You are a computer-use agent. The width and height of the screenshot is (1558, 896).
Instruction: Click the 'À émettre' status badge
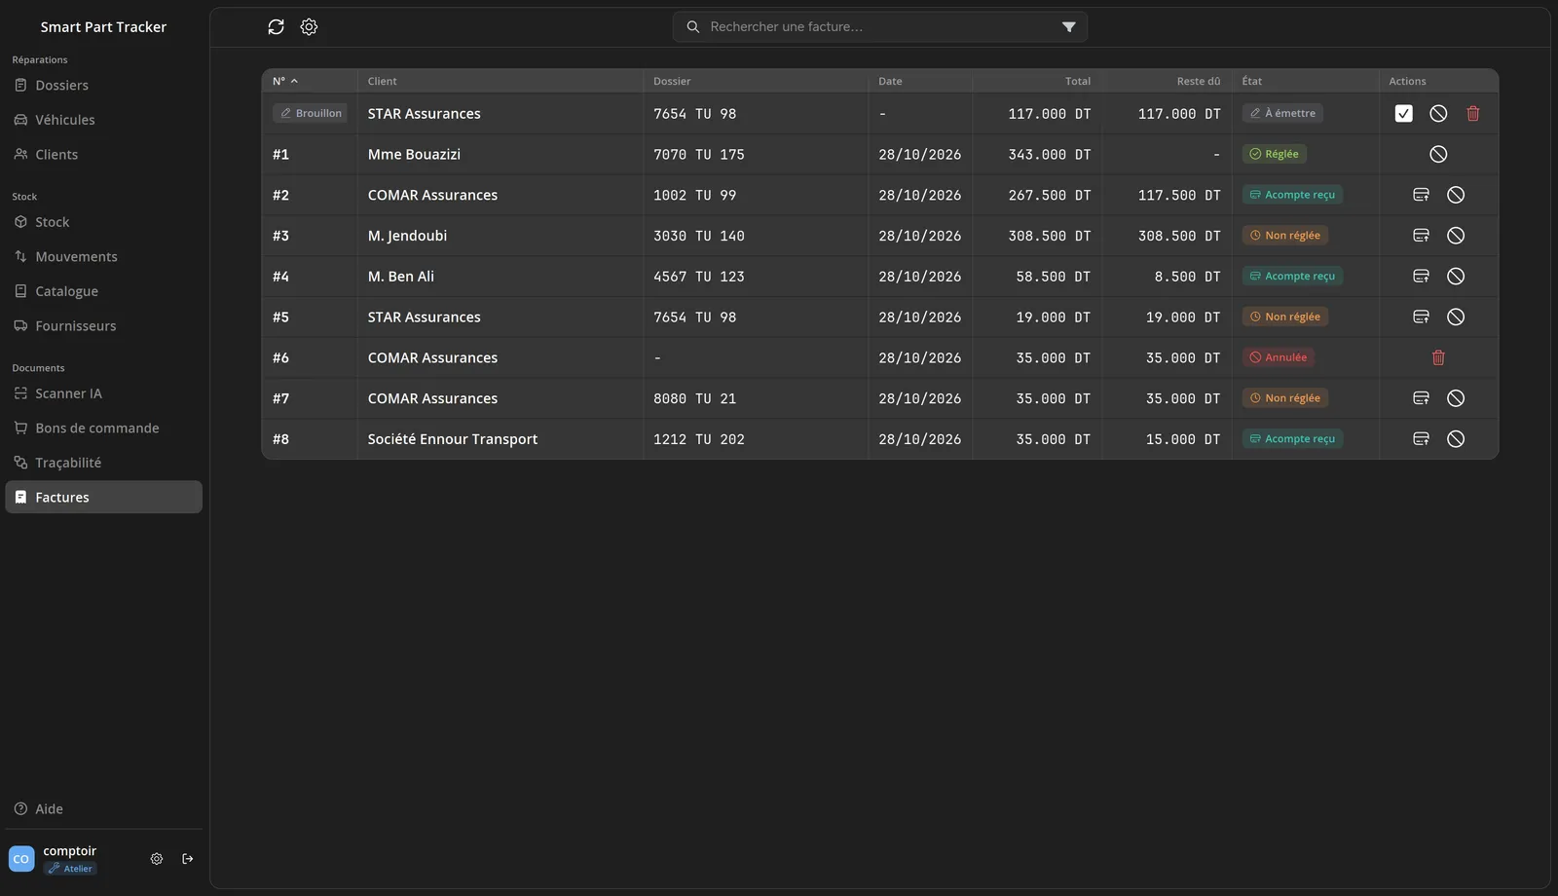click(x=1282, y=114)
